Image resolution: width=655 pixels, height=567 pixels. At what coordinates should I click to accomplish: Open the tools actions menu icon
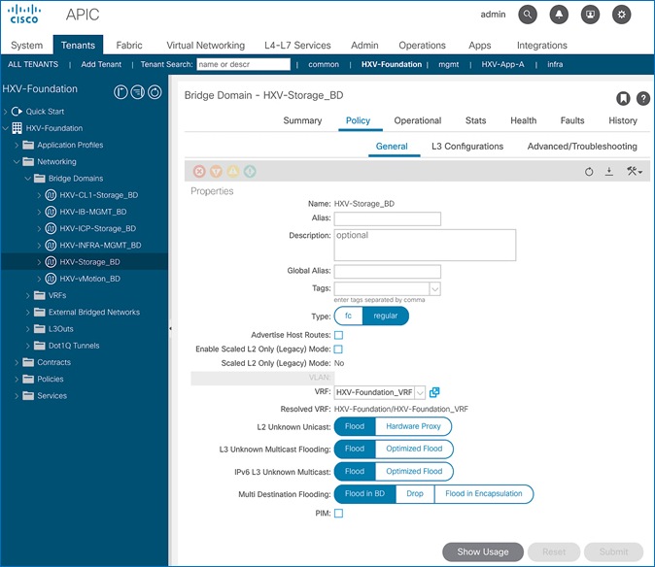pos(635,171)
